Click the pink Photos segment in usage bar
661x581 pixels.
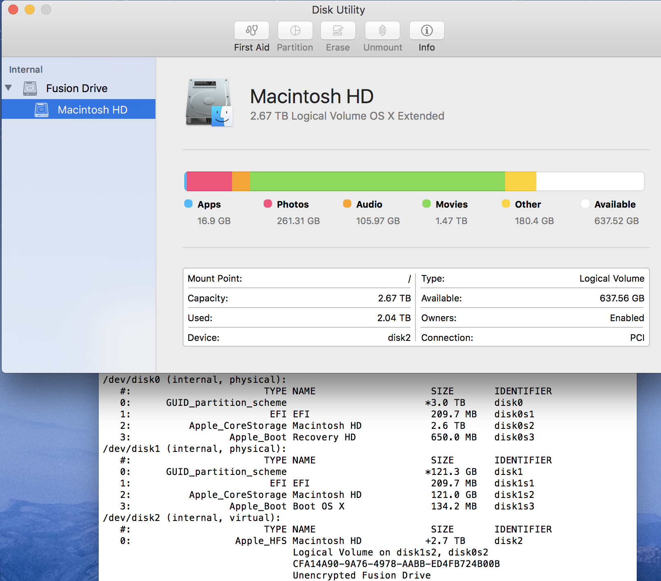[209, 181]
